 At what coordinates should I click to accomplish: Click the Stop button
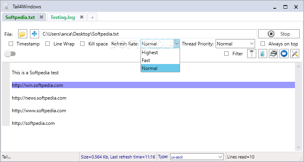pyautogui.click(x=279, y=34)
